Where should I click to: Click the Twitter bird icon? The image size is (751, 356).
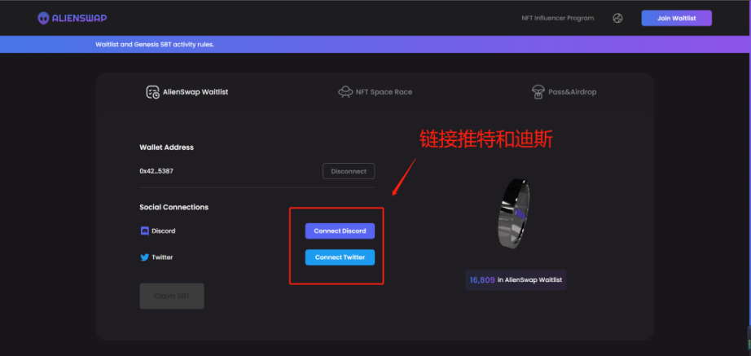click(145, 257)
